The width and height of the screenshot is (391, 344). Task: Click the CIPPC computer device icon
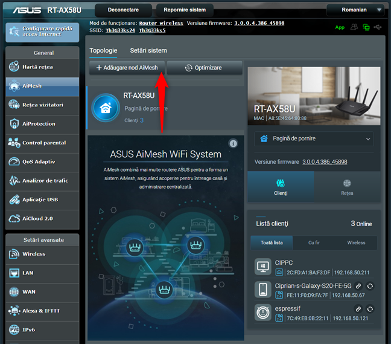[x=263, y=267]
